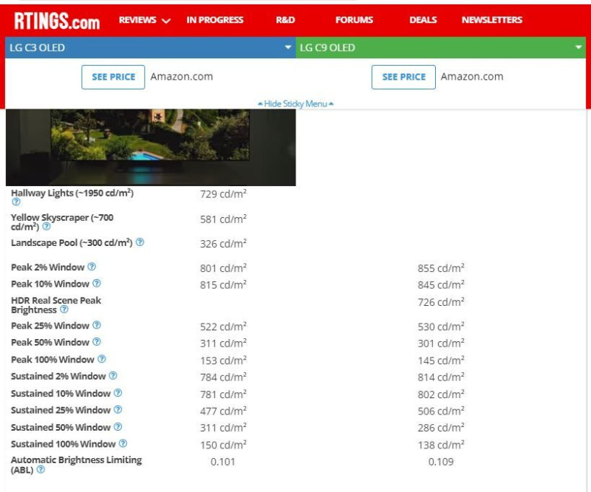Click See Price for LG C9 OLED
591x492 pixels.
[x=403, y=77]
